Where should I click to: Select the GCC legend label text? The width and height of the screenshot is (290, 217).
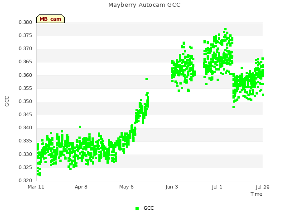tap(149, 208)
